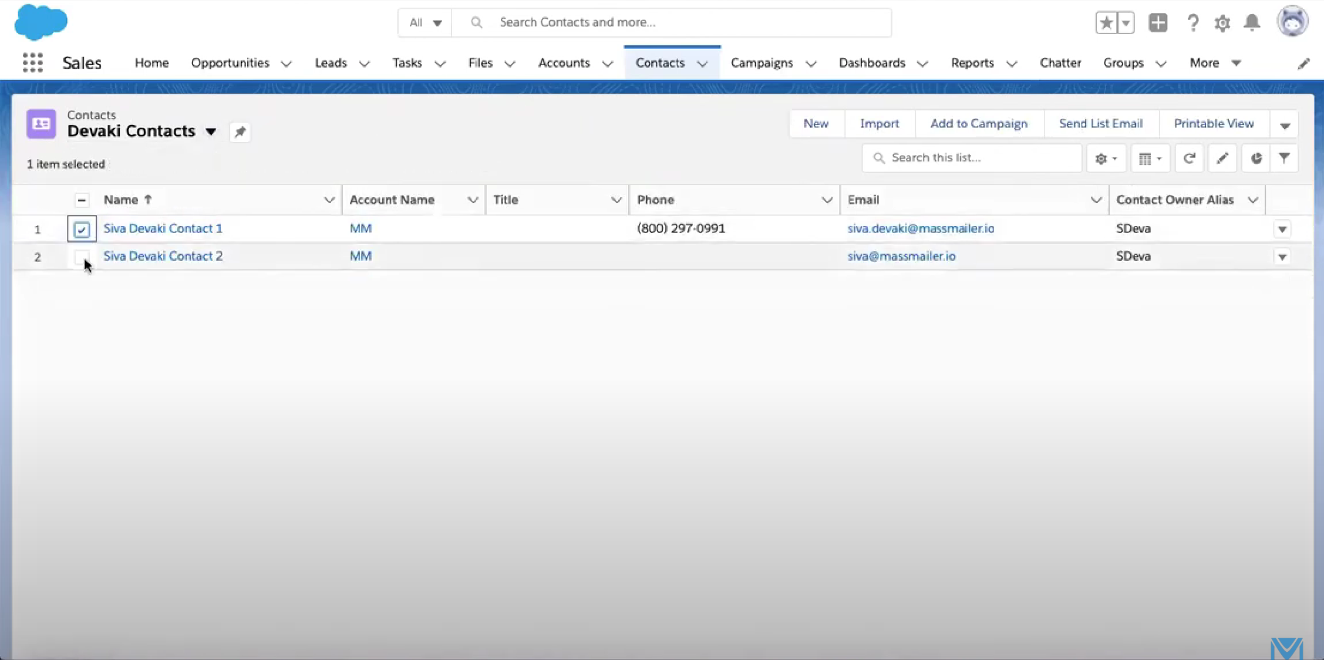The width and height of the screenshot is (1324, 660).
Task: Click the Send List Email button
Action: pyautogui.click(x=1100, y=124)
